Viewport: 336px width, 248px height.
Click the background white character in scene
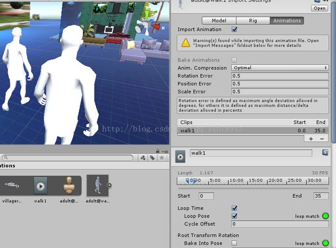click(17, 69)
